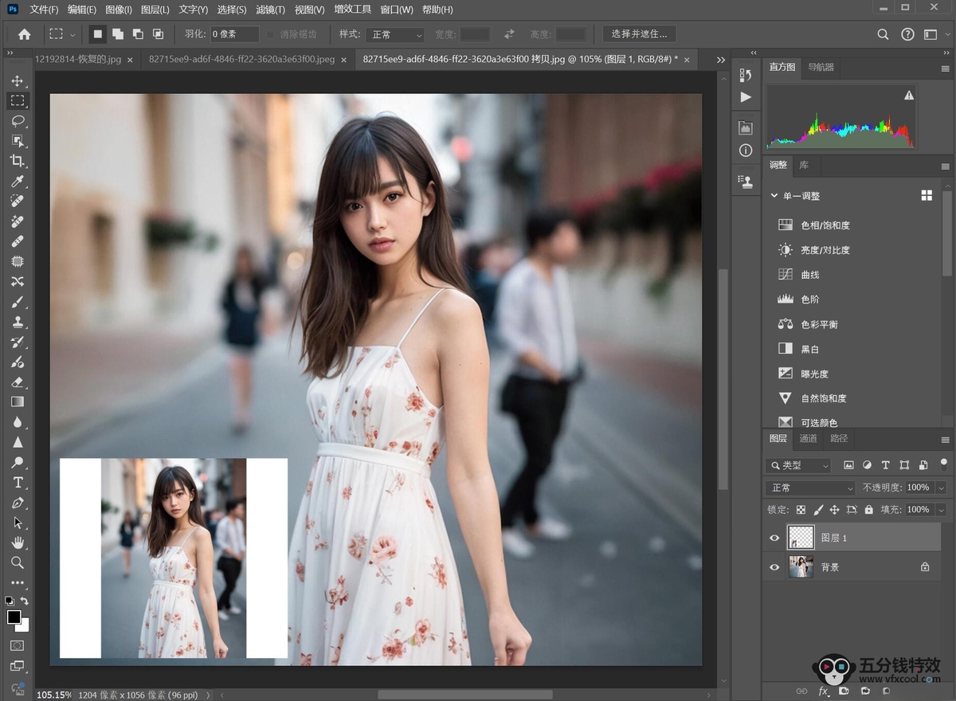Screen dimensions: 956x701
Task: Choose Add to selection mode button
Action: point(118,34)
